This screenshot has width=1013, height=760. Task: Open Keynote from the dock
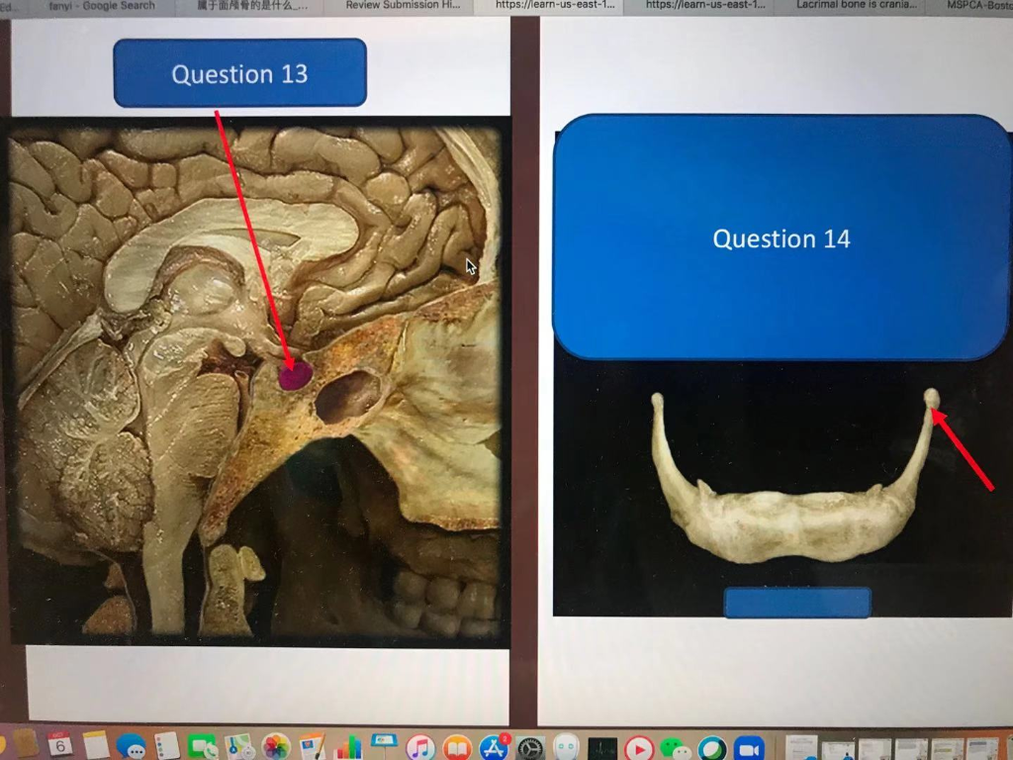(x=385, y=746)
